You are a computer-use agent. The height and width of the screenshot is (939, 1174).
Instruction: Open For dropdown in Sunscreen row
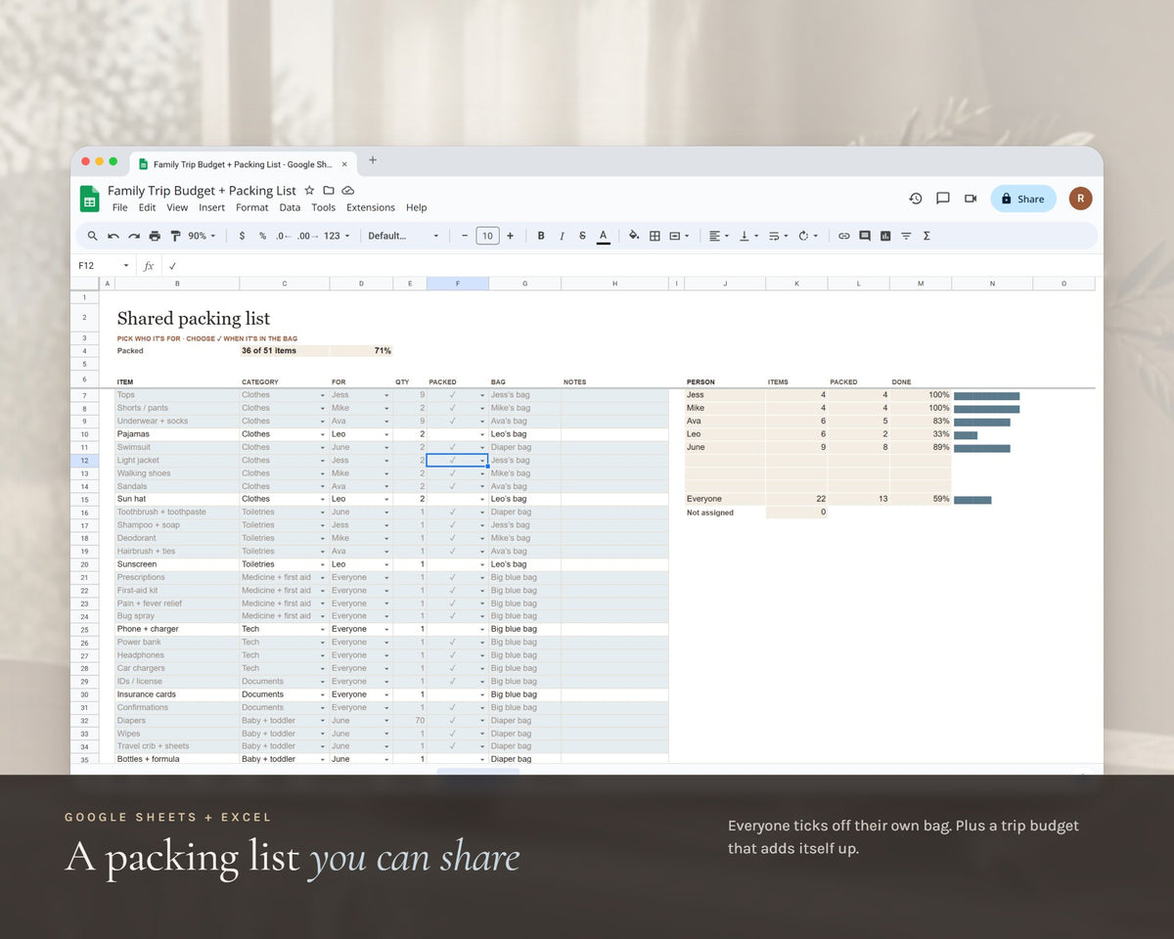point(386,564)
